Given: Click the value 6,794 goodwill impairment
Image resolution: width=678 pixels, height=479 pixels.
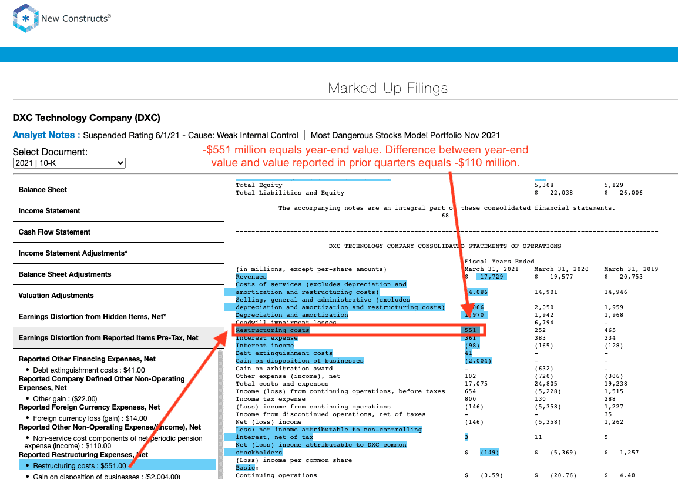Looking at the screenshot, I should click(544, 323).
